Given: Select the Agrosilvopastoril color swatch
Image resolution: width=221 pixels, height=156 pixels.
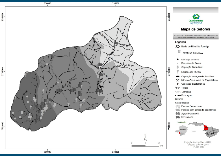Looking at the screenshot, I should 177,113.
